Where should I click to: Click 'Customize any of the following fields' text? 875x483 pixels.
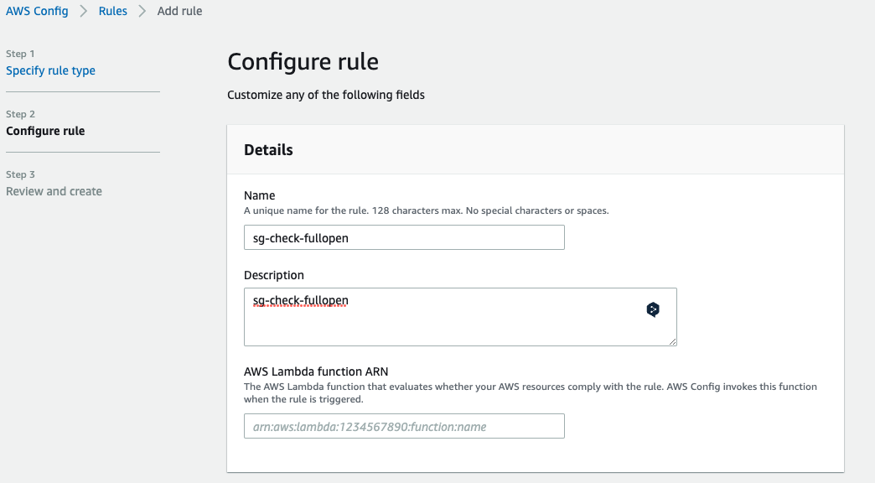coord(326,95)
